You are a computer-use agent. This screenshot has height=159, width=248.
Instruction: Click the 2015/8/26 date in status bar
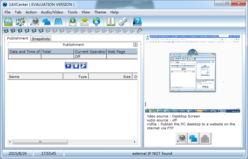17,153
